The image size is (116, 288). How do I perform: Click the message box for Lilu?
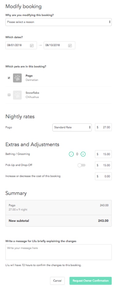[x=58, y=252]
